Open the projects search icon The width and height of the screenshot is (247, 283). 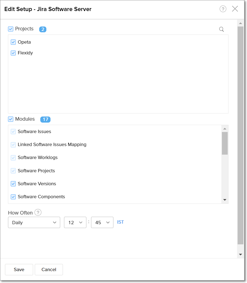pyautogui.click(x=221, y=29)
